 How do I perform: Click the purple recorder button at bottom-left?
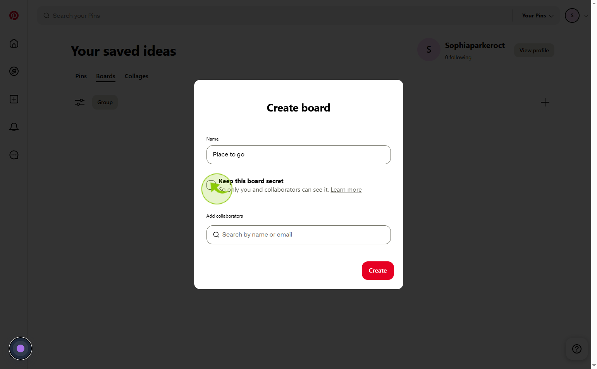click(21, 348)
